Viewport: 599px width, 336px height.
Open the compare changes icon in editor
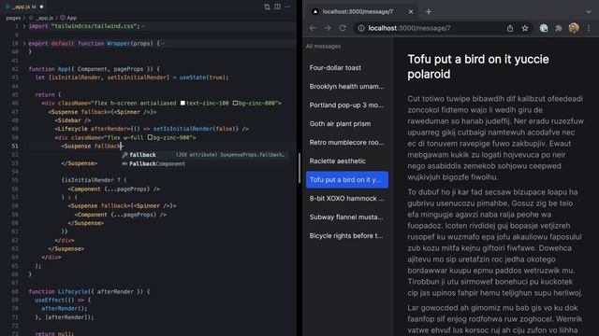point(267,7)
